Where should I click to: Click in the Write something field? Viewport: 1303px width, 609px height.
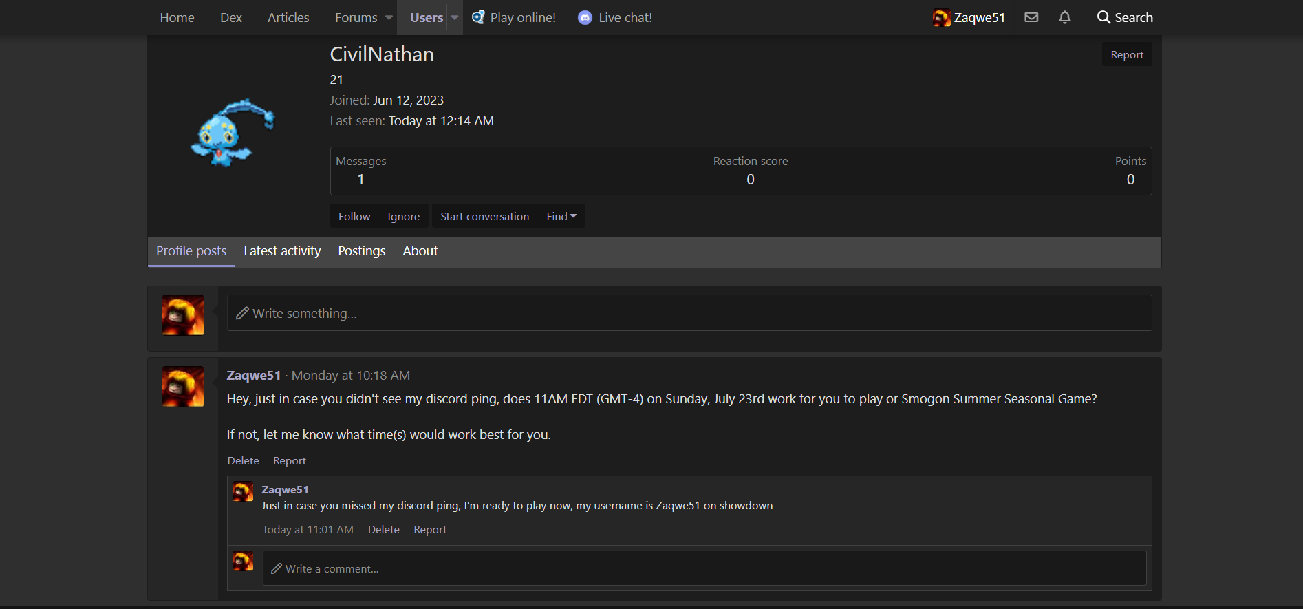pos(689,313)
